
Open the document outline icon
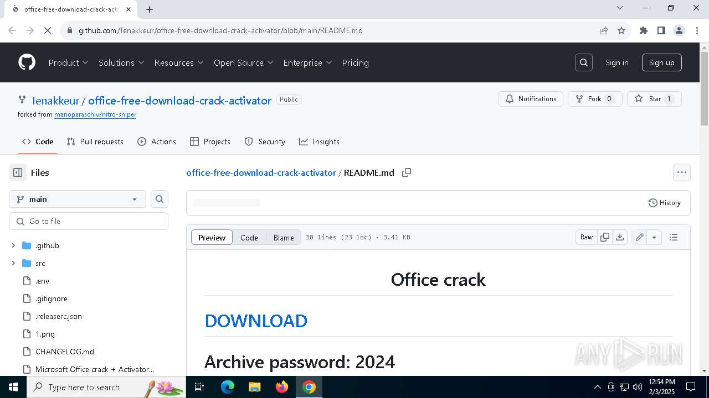click(674, 237)
